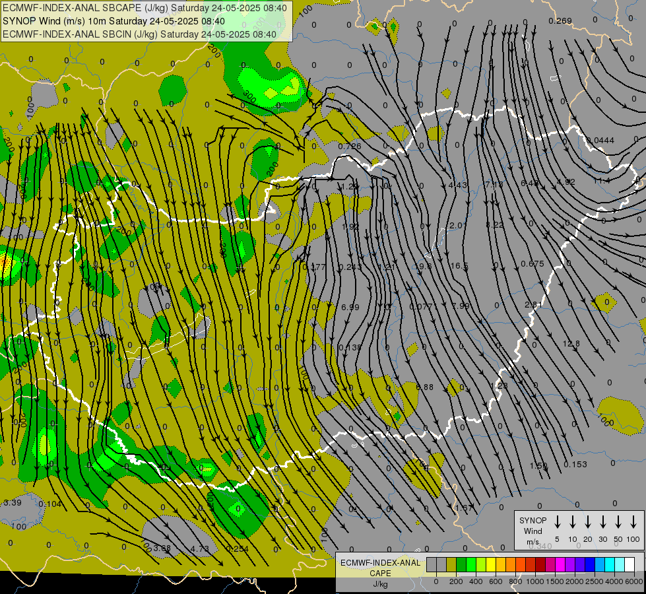Click the 0.726 value on the map
Screen dimensions: 646x594
tap(349, 146)
